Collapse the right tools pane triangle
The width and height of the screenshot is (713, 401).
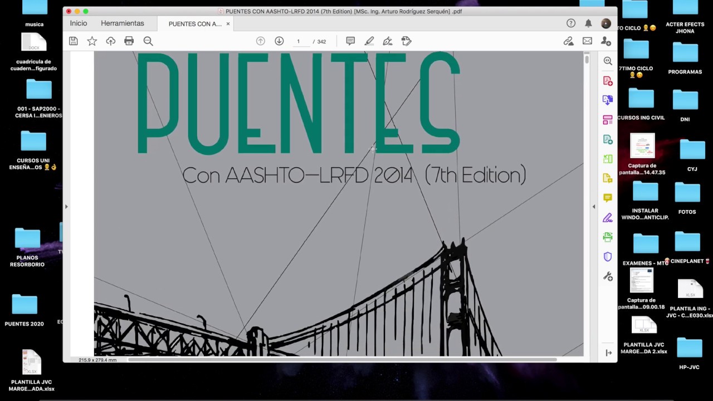[593, 207]
